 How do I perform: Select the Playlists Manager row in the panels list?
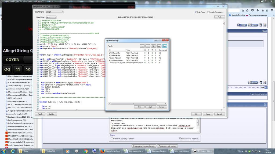[x=115, y=58]
